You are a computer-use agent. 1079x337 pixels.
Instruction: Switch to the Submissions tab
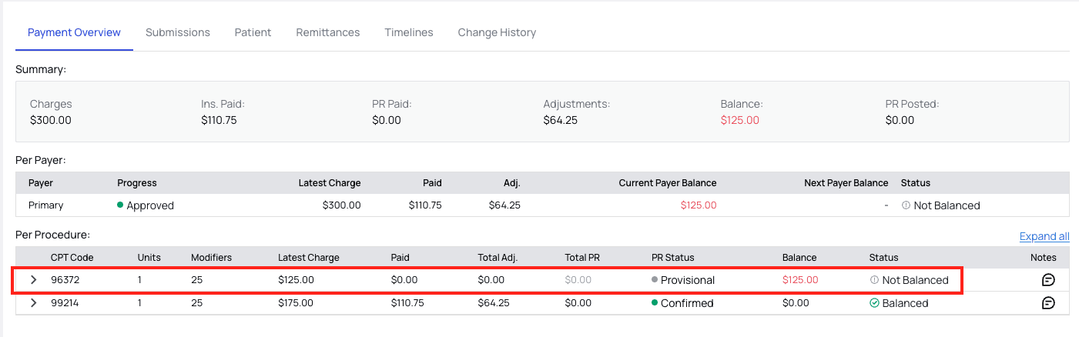(178, 32)
